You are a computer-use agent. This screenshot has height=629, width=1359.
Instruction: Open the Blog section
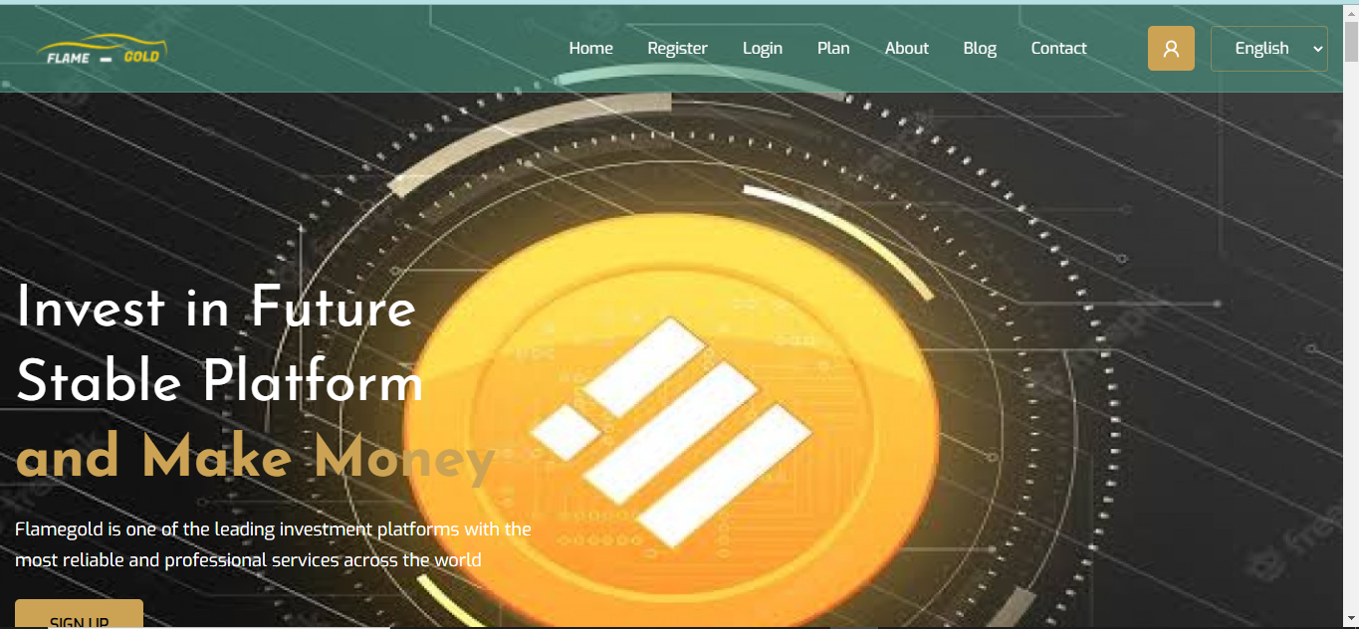click(980, 48)
